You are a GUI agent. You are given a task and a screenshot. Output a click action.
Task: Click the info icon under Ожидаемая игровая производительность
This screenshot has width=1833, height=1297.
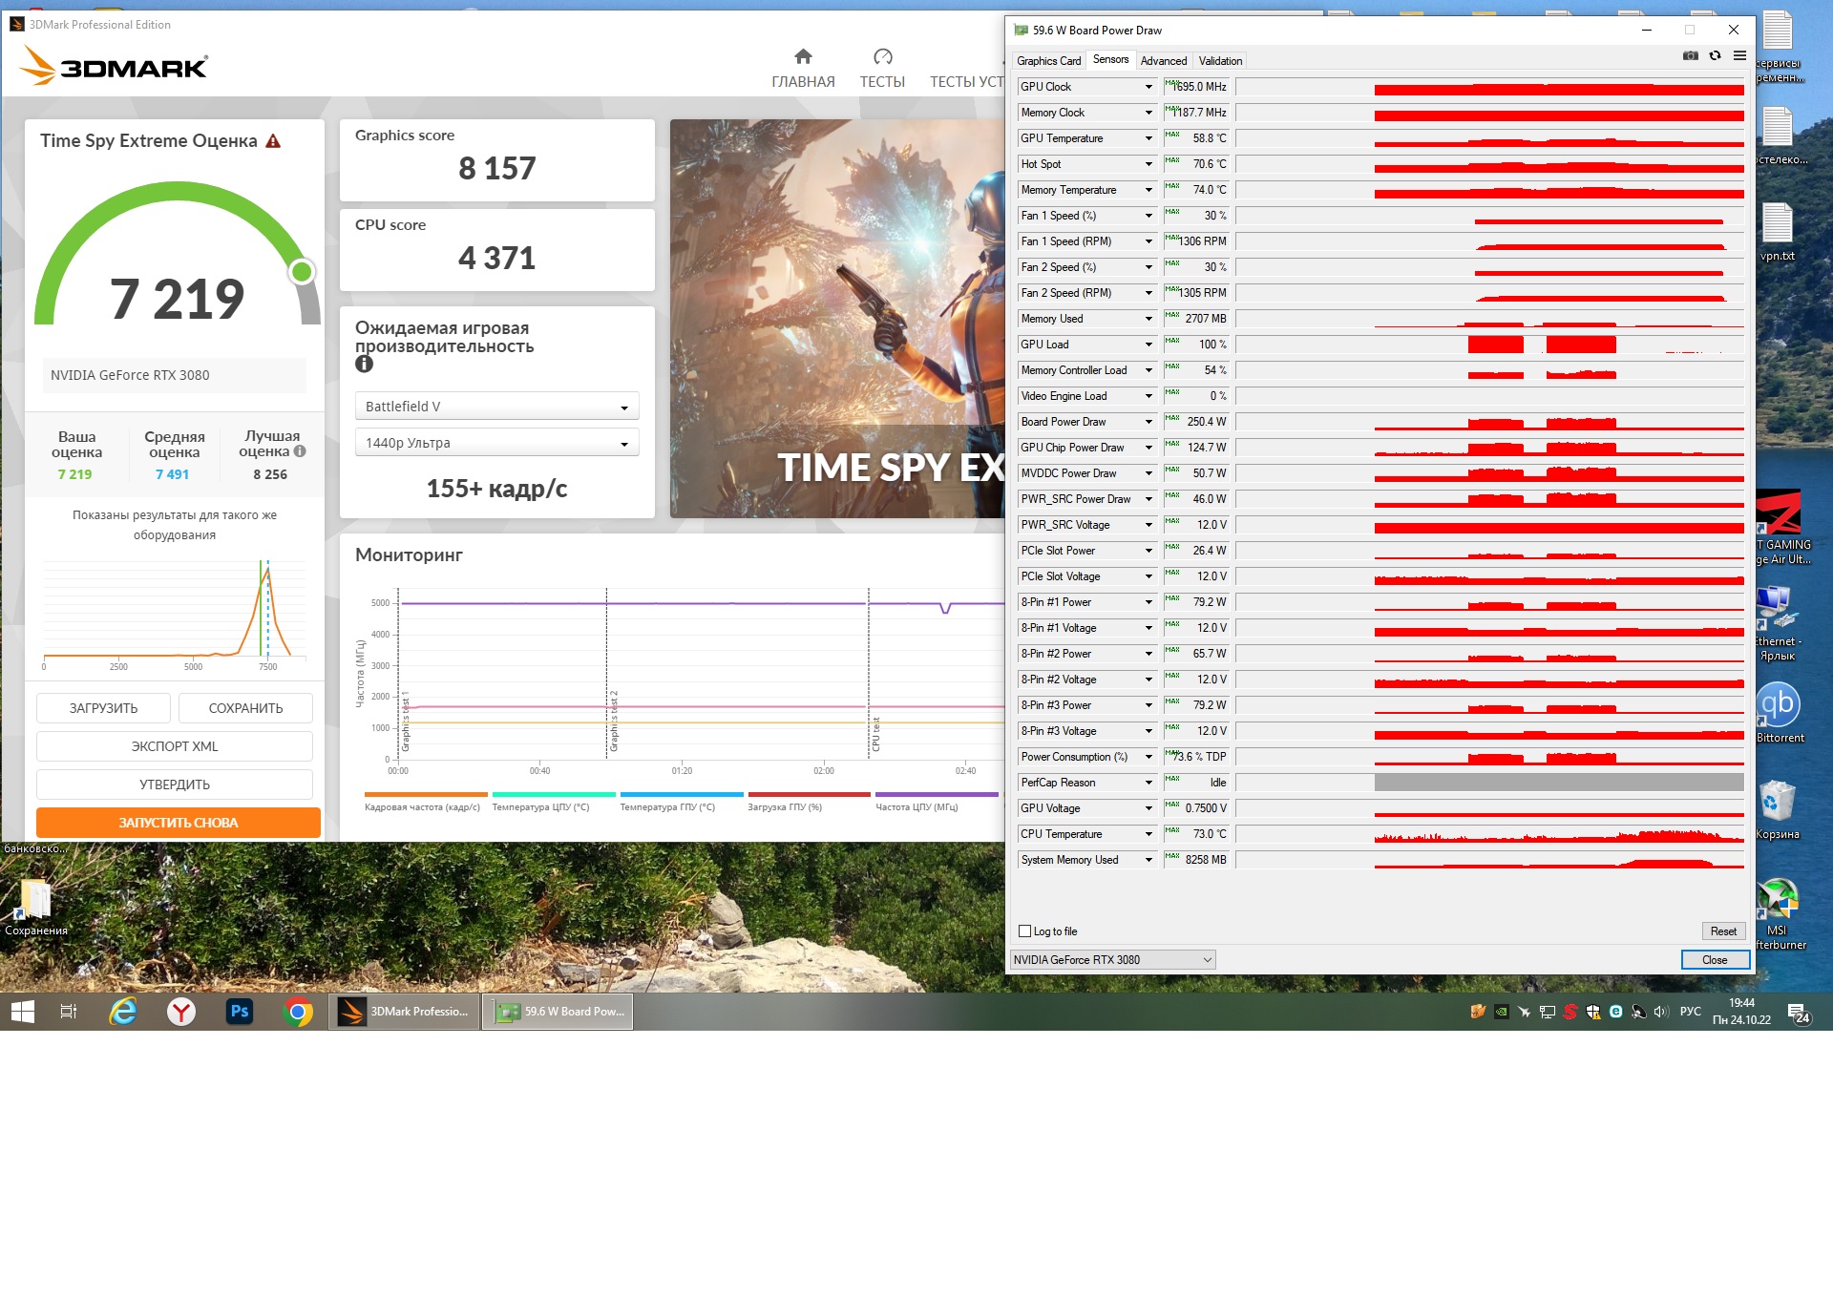pyautogui.click(x=364, y=365)
